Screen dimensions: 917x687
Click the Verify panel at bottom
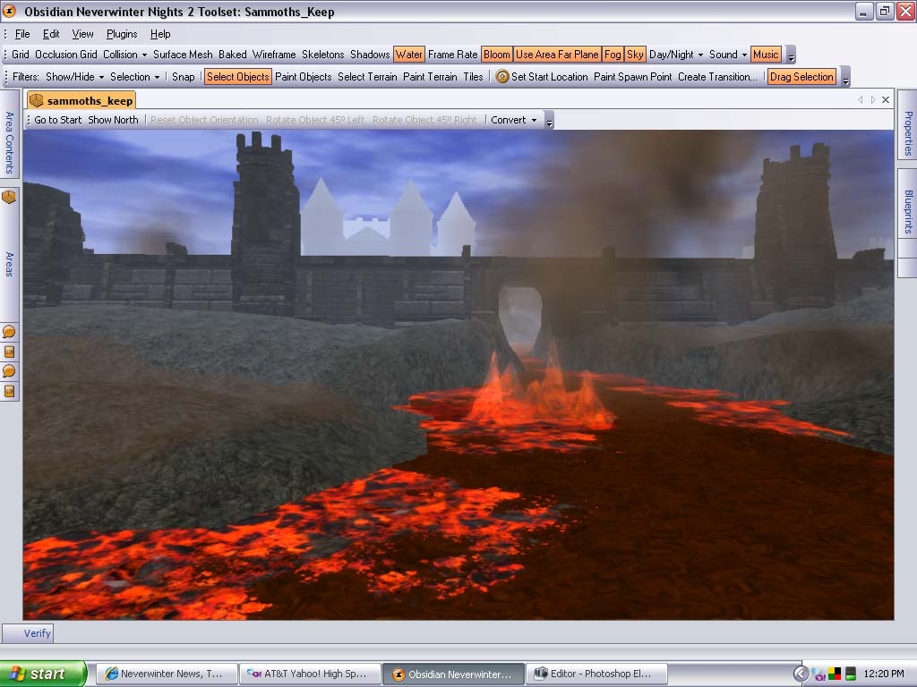pos(37,633)
